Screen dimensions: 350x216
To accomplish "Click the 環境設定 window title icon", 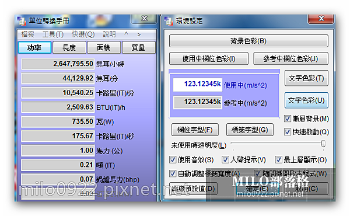I will [x=169, y=21].
